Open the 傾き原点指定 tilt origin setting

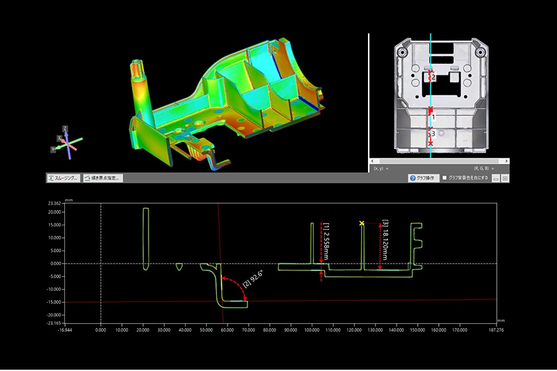point(102,178)
